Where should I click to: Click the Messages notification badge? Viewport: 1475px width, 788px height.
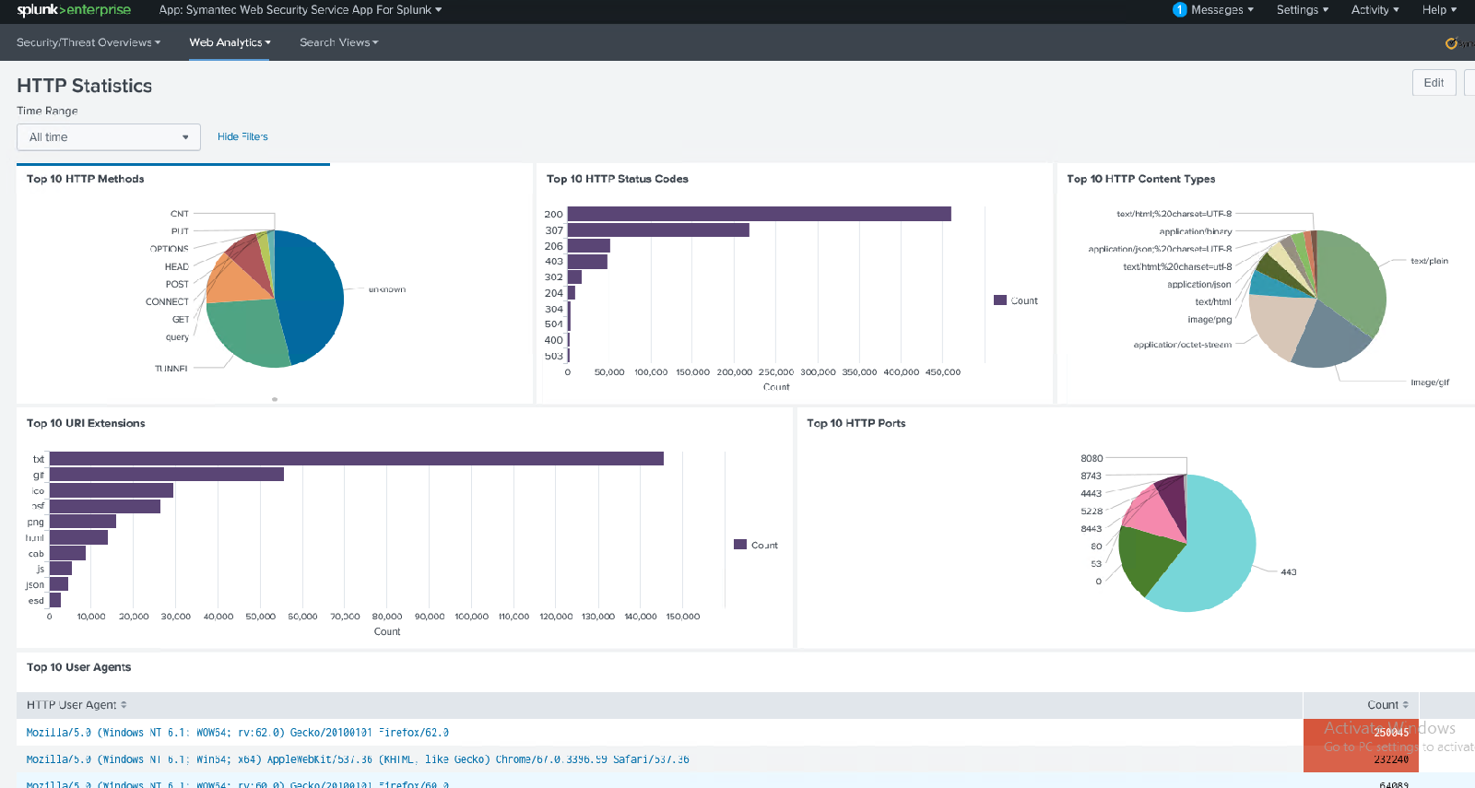pyautogui.click(x=1179, y=10)
